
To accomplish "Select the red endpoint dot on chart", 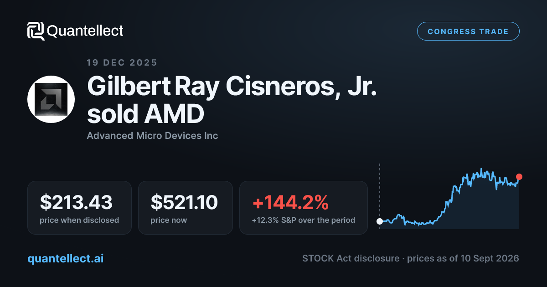I will (519, 177).
